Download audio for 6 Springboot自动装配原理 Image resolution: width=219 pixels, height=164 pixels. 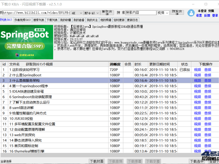pyautogui.click(x=208, y=97)
